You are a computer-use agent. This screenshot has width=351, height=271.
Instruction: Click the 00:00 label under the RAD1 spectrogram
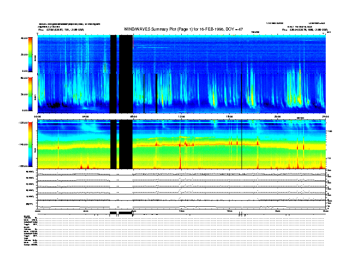click(x=38, y=116)
